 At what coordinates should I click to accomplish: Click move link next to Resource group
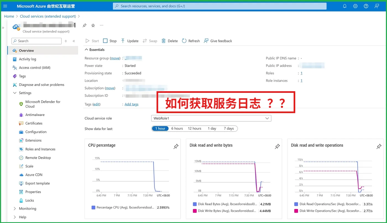pos(116,58)
